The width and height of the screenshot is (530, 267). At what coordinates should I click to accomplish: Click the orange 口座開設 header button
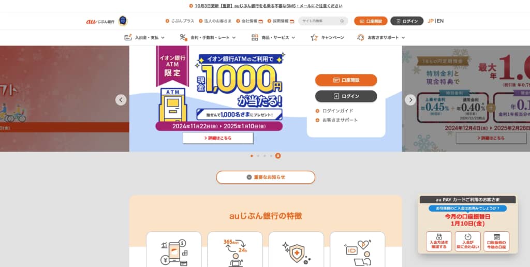pyautogui.click(x=371, y=21)
